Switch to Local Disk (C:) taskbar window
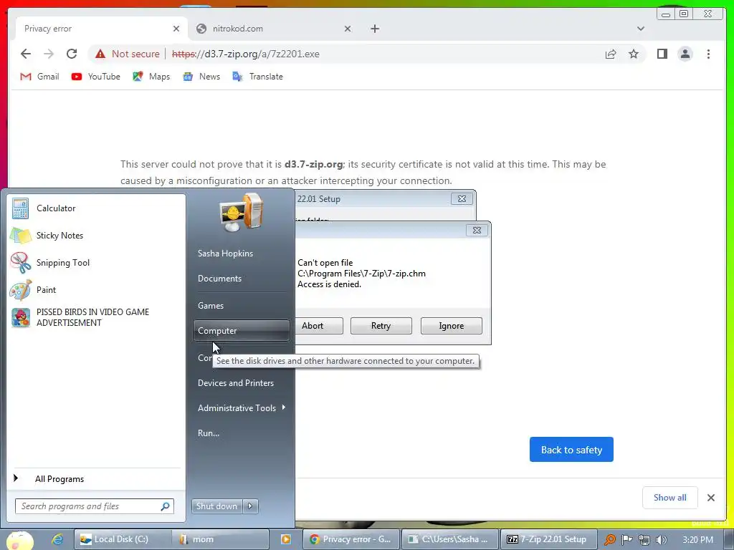Image resolution: width=734 pixels, height=550 pixels. click(x=122, y=539)
